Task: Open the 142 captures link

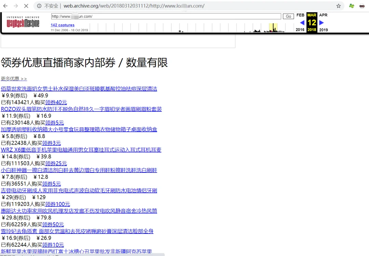Action: [63, 25]
